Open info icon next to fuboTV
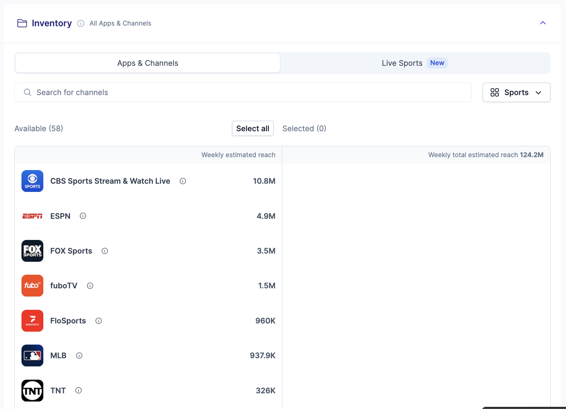This screenshot has height=409, width=566. 90,286
